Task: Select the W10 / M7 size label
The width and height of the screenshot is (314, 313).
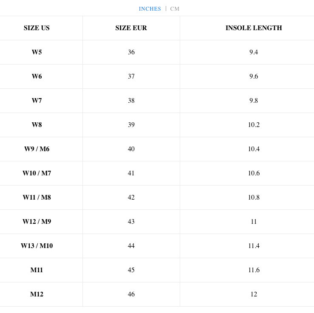Action: 37,173
